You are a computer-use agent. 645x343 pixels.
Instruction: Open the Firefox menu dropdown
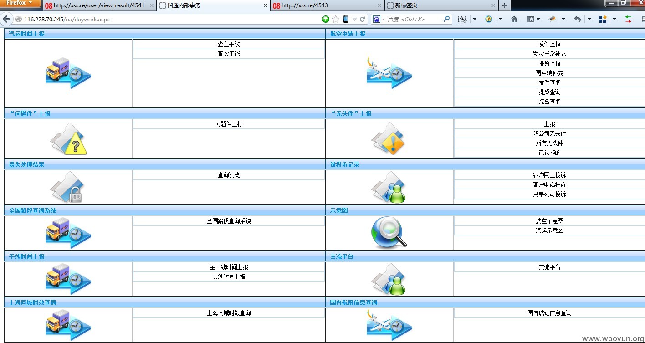pos(21,4)
